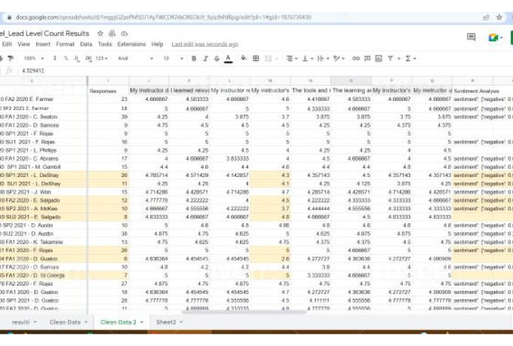Click the move to folder icon

pos(112,33)
